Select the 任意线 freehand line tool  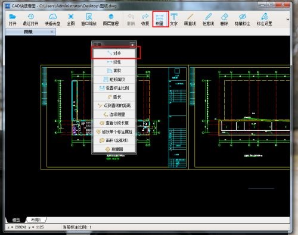coord(208,20)
